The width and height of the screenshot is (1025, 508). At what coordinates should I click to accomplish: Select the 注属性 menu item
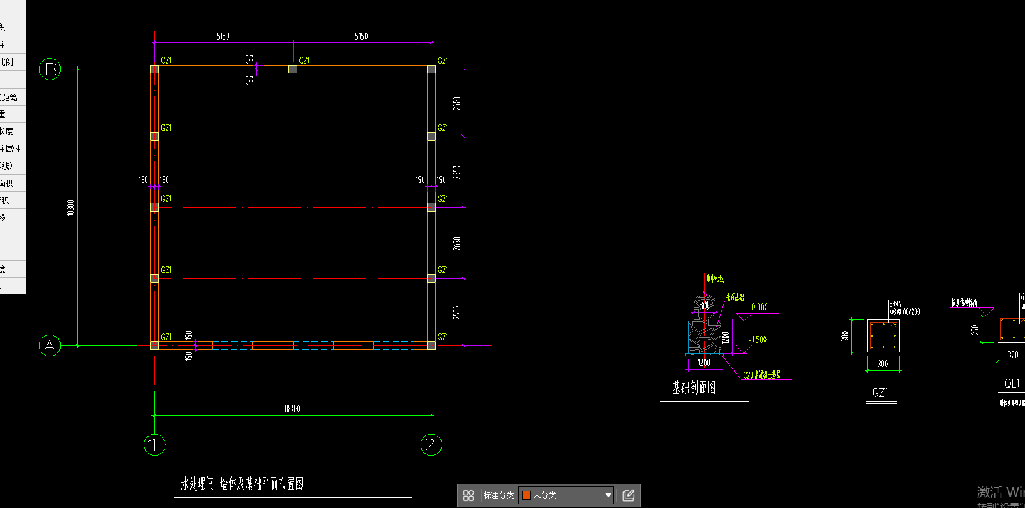coord(10,149)
